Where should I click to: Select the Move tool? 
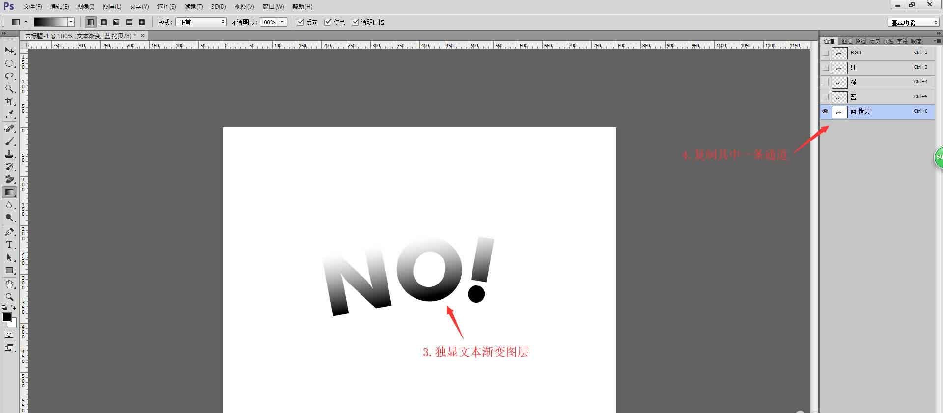point(9,51)
